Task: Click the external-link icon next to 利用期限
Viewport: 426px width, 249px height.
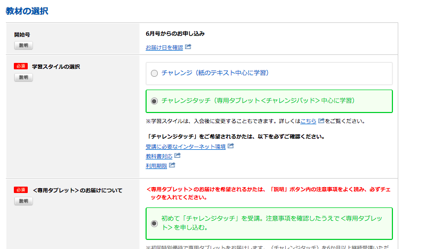Action: point(172,165)
